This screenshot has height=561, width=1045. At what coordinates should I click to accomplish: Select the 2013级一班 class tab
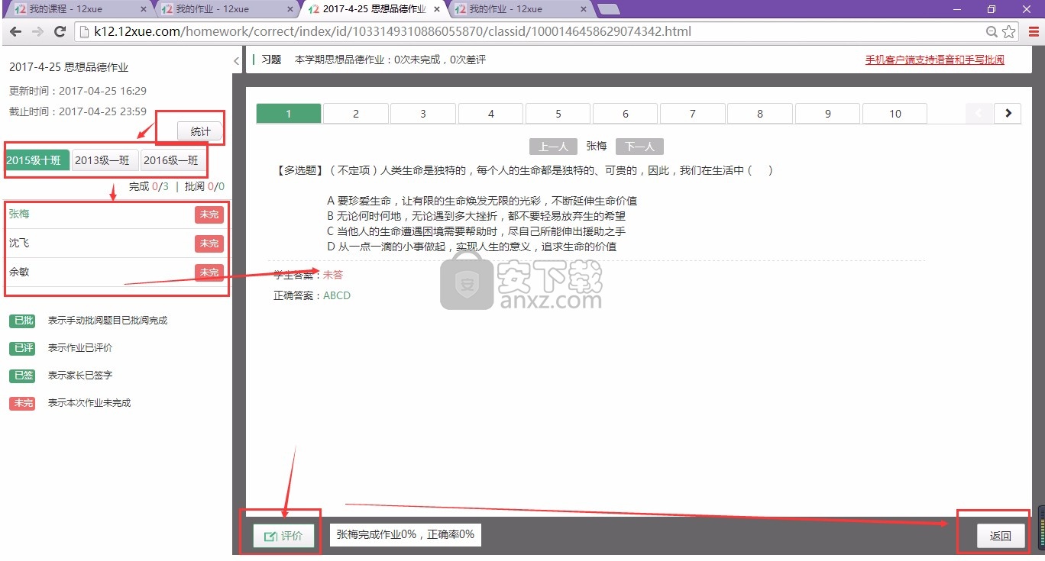(x=106, y=160)
